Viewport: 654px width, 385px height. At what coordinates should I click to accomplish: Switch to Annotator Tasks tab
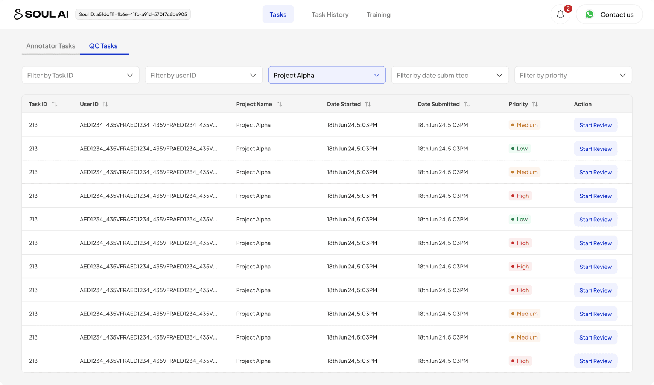pos(51,46)
